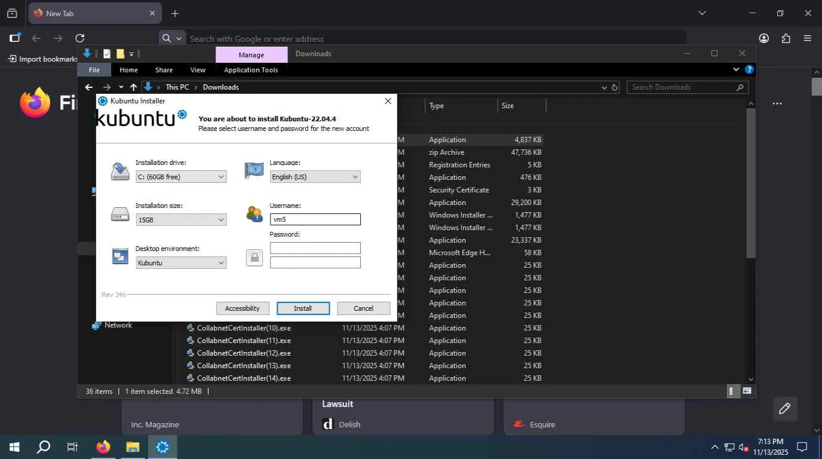Go back in the Downloads Explorer window
The image size is (822, 459).
[x=89, y=87]
